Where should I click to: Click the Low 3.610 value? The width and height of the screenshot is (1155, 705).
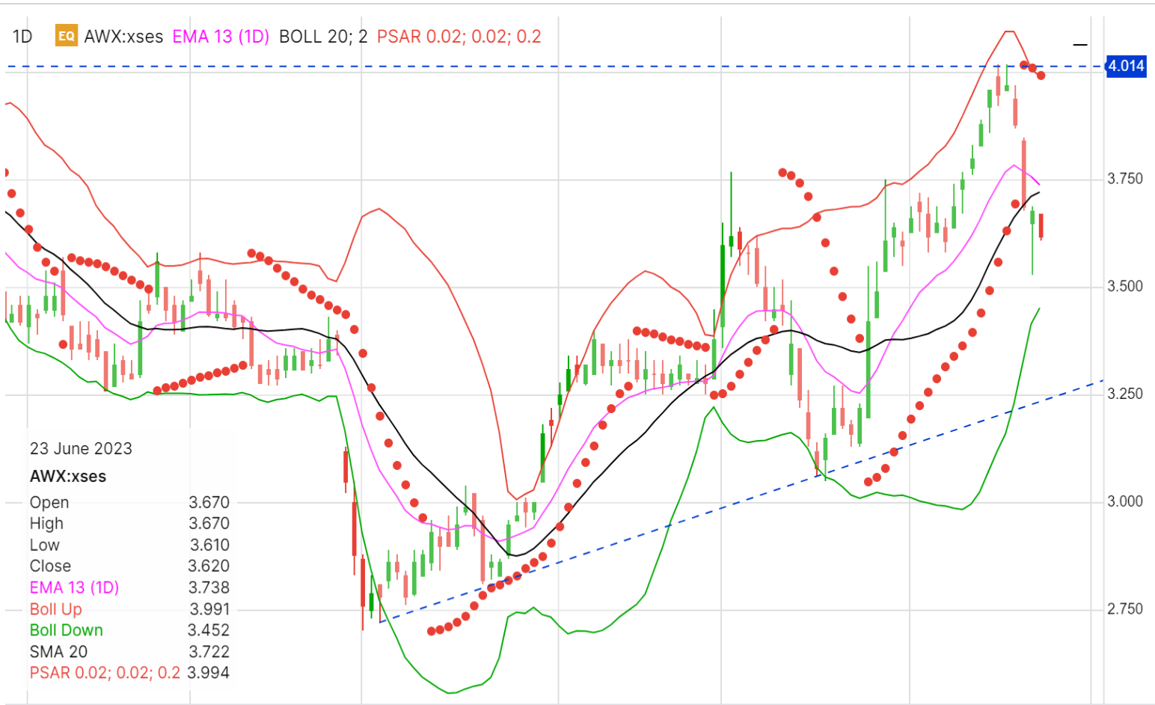point(209,545)
